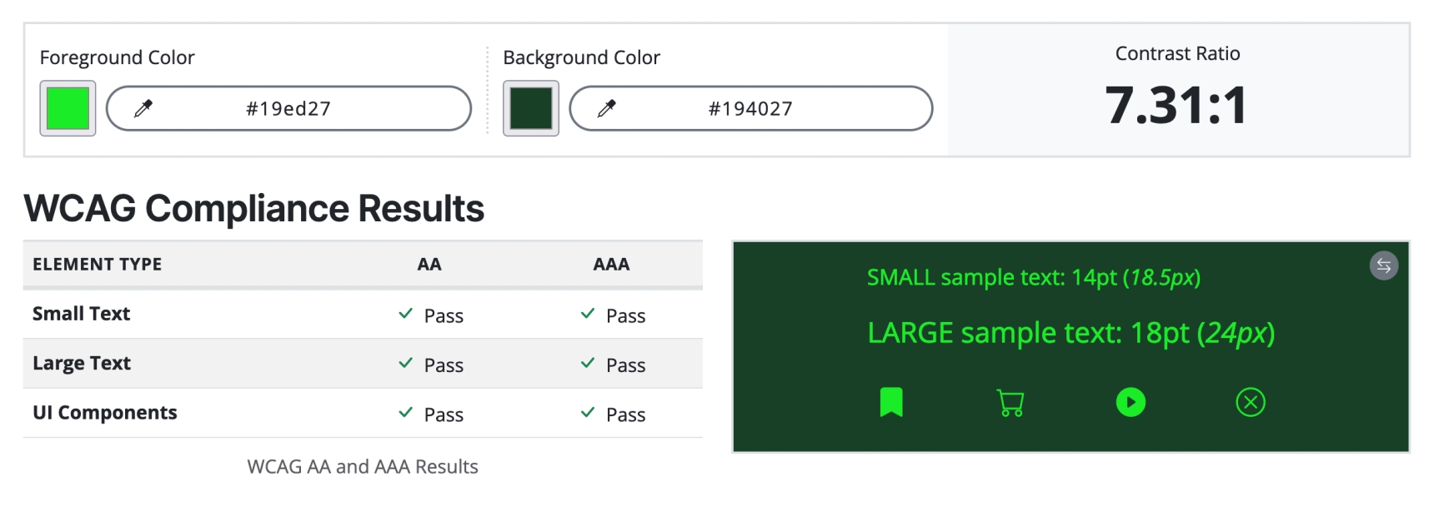Click the checkmark beside Large Text AA Pass
This screenshot has width=1434, height=511.
pos(406,364)
